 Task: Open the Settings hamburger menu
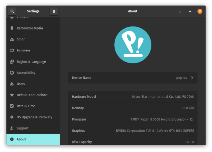[x=54, y=11]
